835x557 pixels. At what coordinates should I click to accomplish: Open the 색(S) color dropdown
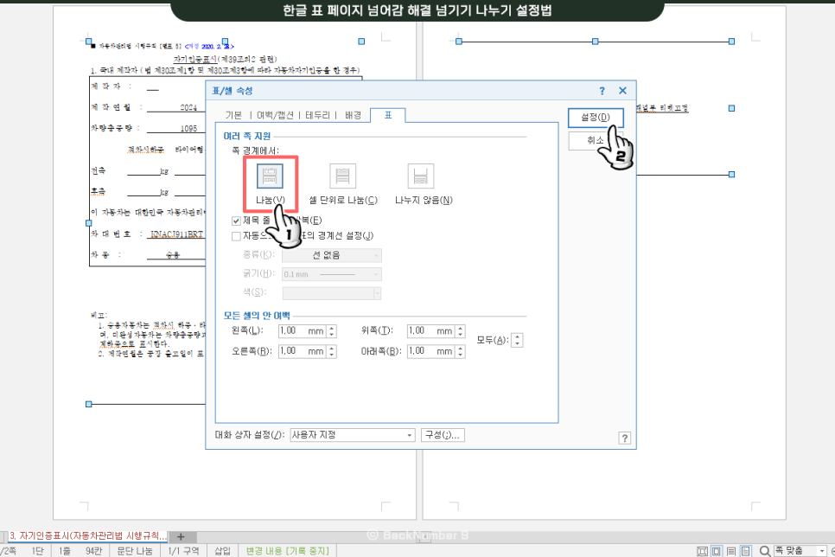tap(332, 293)
